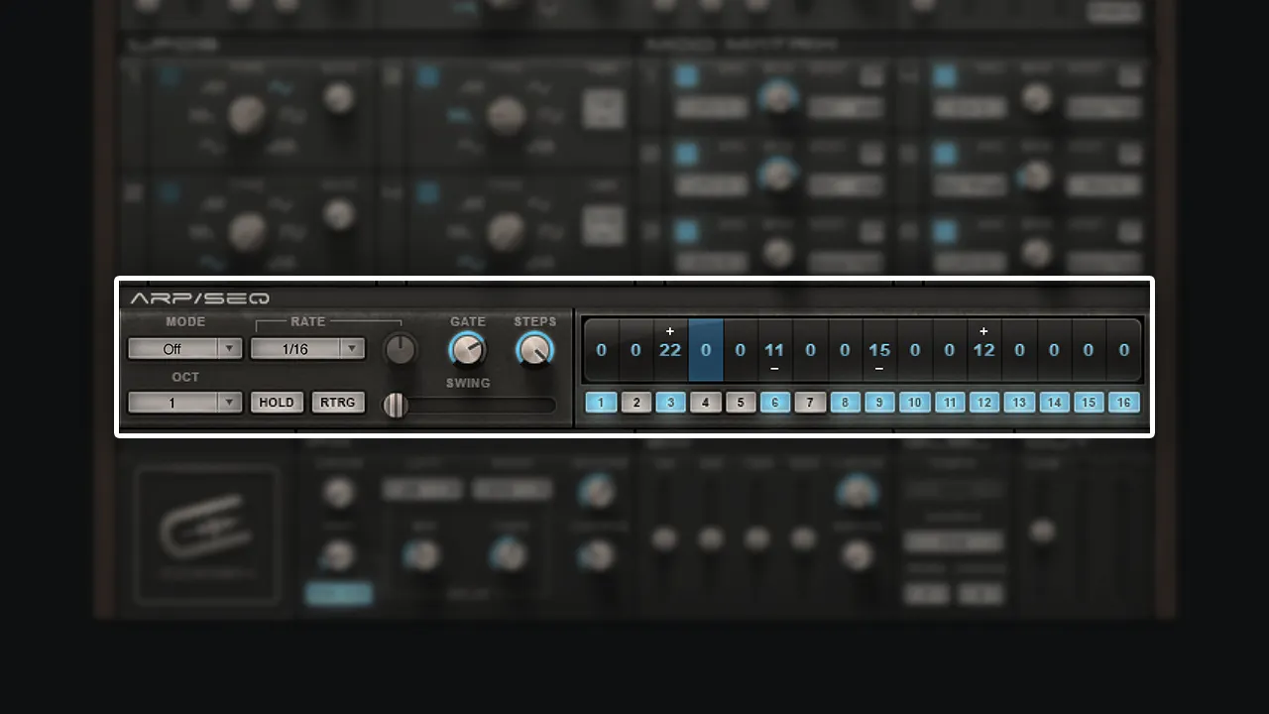The width and height of the screenshot is (1269, 714).
Task: Open the RATE dropdown set to 1/16
Action: (x=308, y=349)
